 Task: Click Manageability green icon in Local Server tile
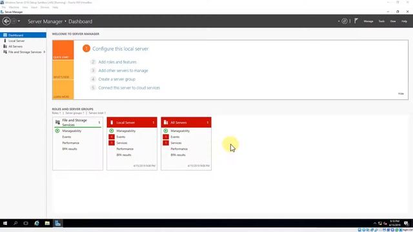click(x=112, y=131)
